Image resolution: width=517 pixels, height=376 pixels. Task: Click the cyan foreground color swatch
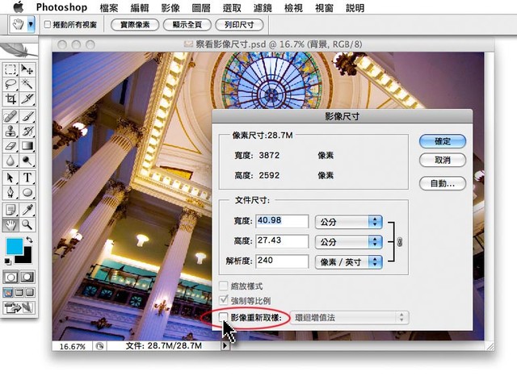pyautogui.click(x=15, y=248)
